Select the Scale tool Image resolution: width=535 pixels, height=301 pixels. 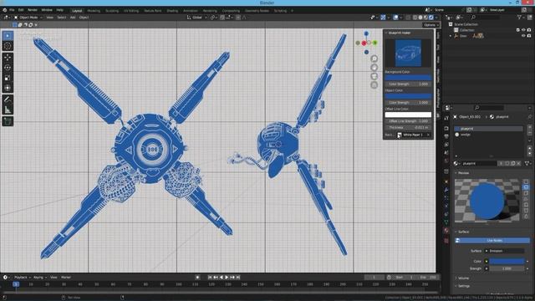tap(8, 78)
